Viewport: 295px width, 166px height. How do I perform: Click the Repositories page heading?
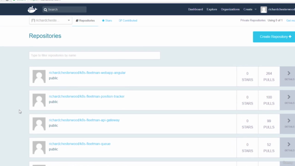click(45, 36)
